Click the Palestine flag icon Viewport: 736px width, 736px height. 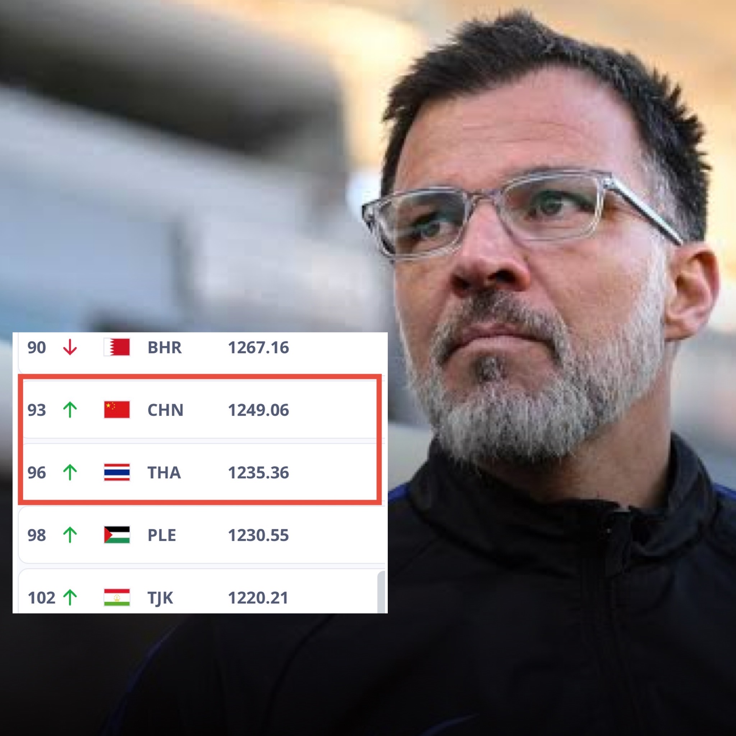coord(117,535)
